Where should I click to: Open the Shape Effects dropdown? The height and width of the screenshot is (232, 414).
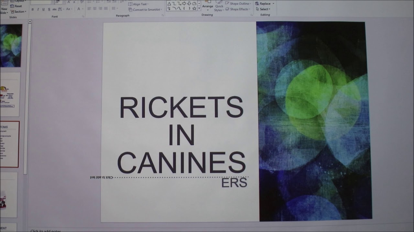(238, 9)
